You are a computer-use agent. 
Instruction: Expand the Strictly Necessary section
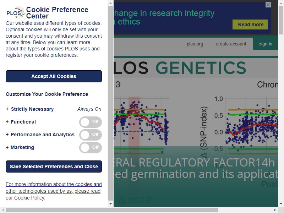(x=30, y=109)
